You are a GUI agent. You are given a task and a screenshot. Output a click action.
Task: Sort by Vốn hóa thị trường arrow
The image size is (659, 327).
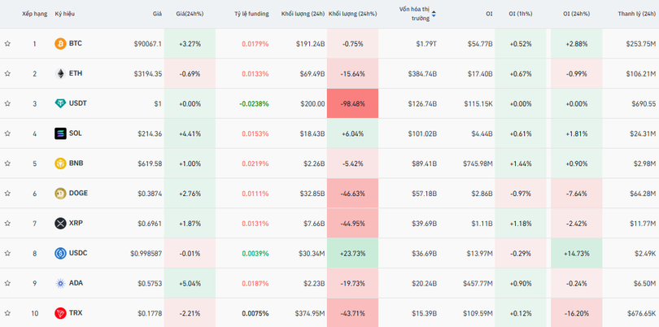coord(434,14)
